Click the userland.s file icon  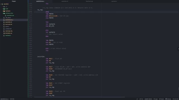(x=4, y=36)
